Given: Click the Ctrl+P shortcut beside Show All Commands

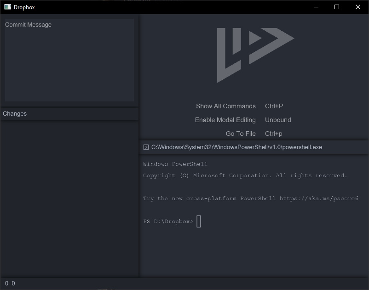Looking at the screenshot, I should [x=274, y=106].
